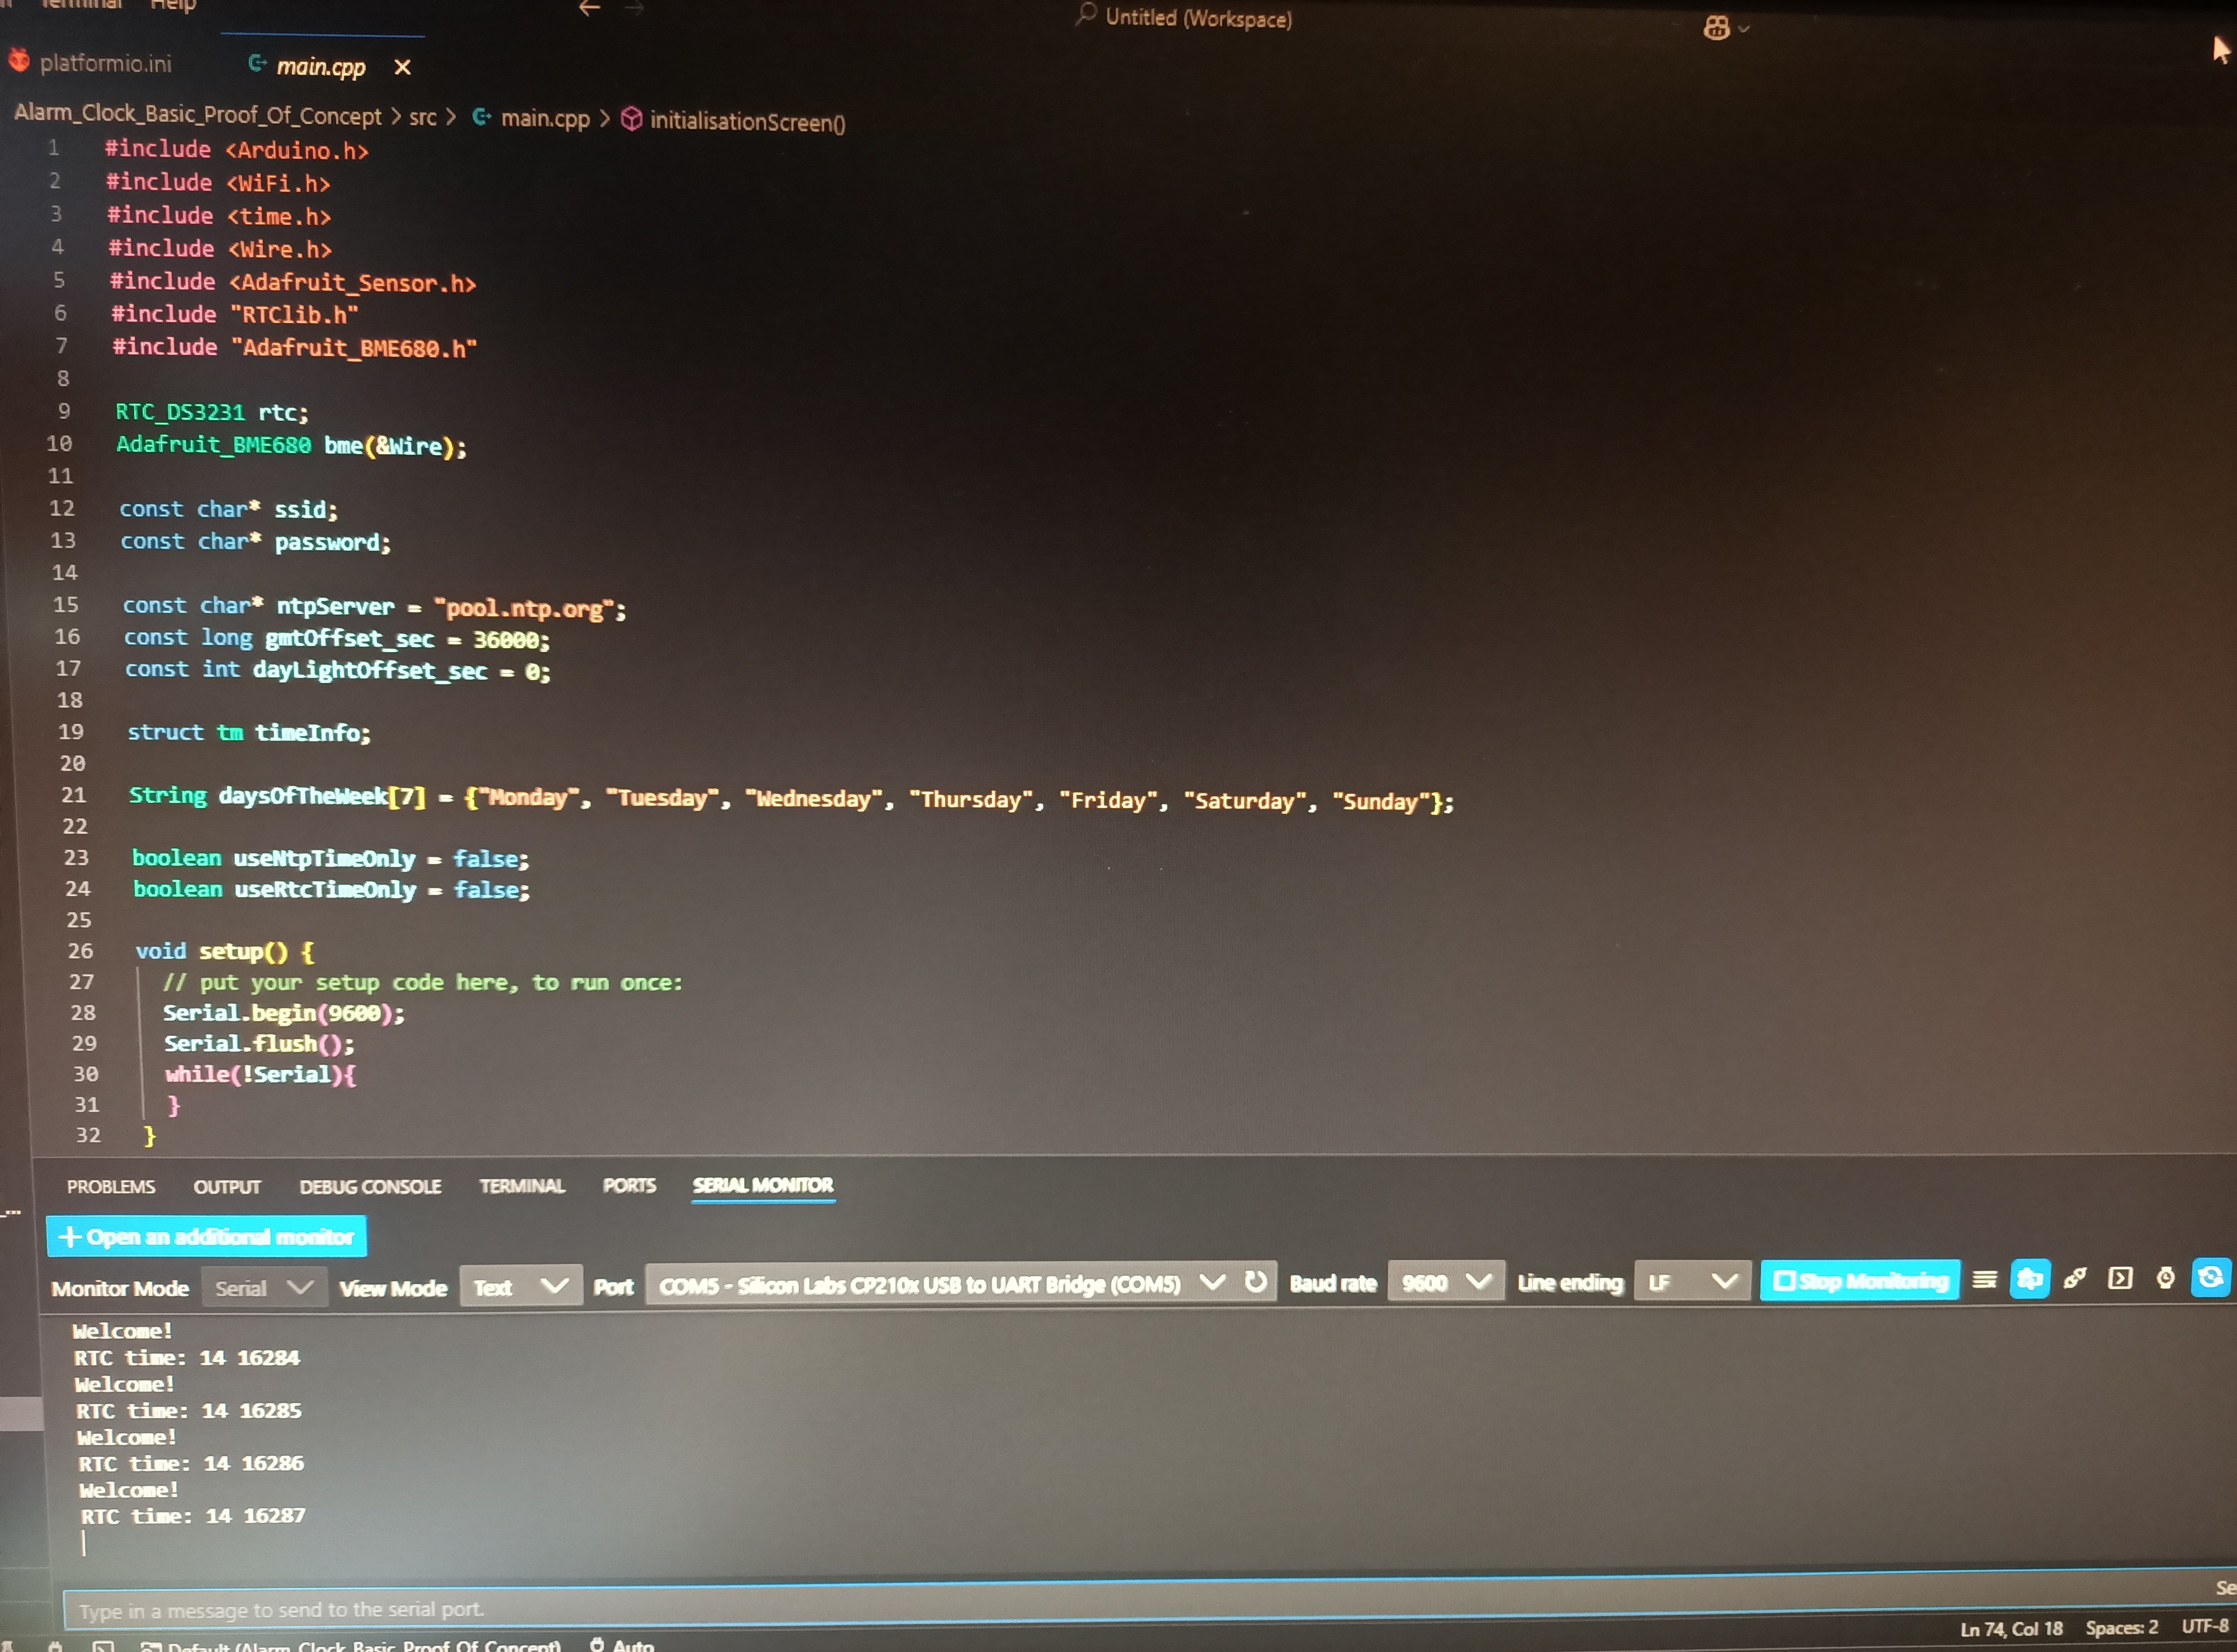Open the Line ending LF dropdown

1691,1282
